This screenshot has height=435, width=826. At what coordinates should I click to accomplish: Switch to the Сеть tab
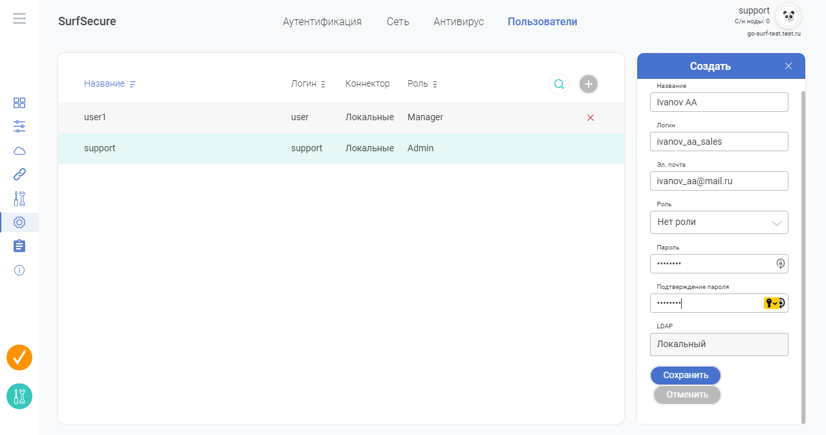click(398, 21)
